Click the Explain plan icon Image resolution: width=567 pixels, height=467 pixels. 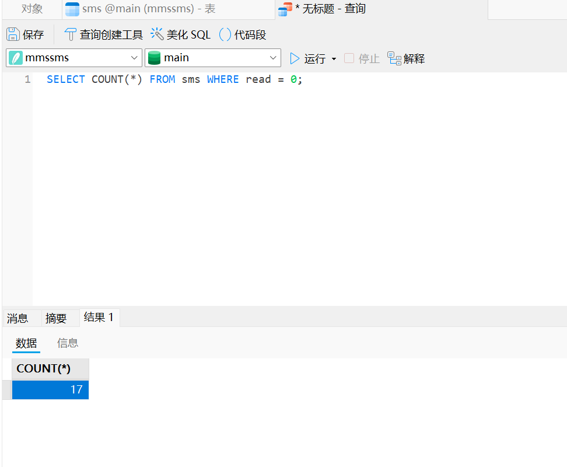point(394,58)
